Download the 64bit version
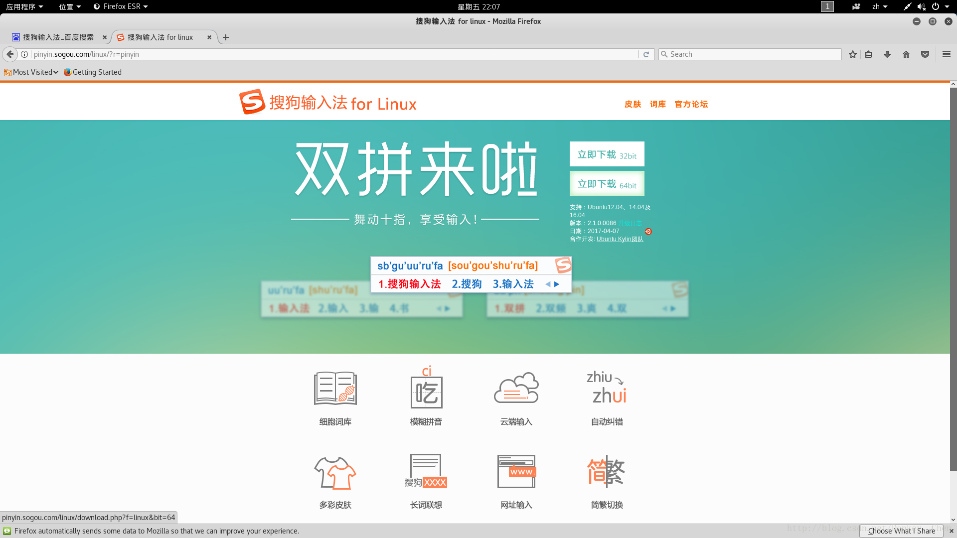 tap(607, 184)
